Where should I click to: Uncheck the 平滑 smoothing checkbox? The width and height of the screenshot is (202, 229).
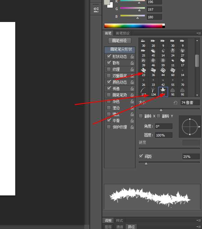pos(109,121)
